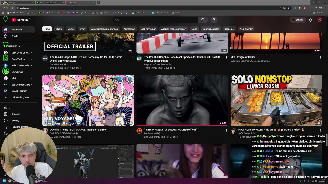Screen dimensions: 328x184
Task: Open The Guild: Europa 1410 video title
Action: click(x=86, y=59)
